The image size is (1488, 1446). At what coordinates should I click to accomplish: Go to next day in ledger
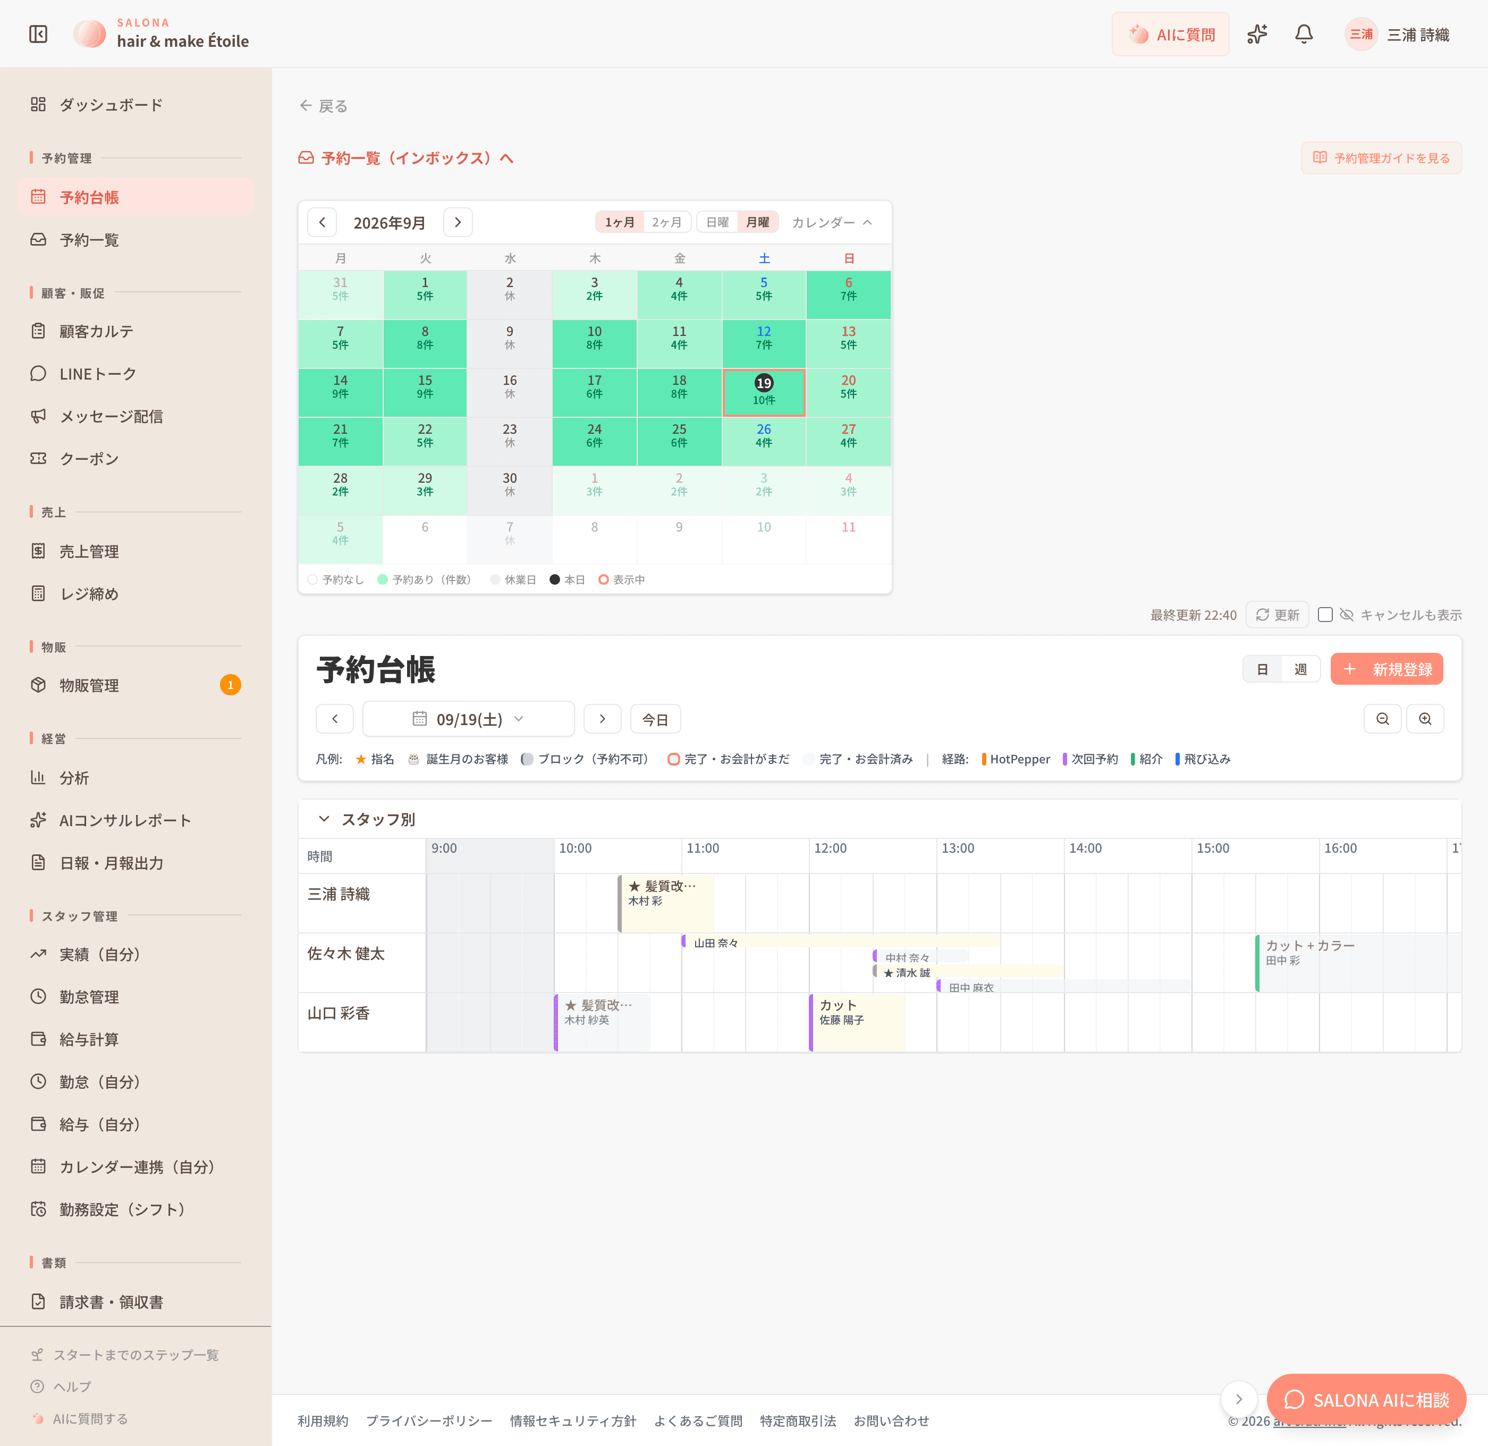pyautogui.click(x=602, y=718)
